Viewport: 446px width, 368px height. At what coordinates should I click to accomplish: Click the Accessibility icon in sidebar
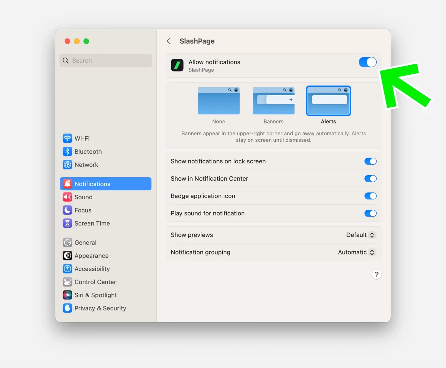[67, 269]
